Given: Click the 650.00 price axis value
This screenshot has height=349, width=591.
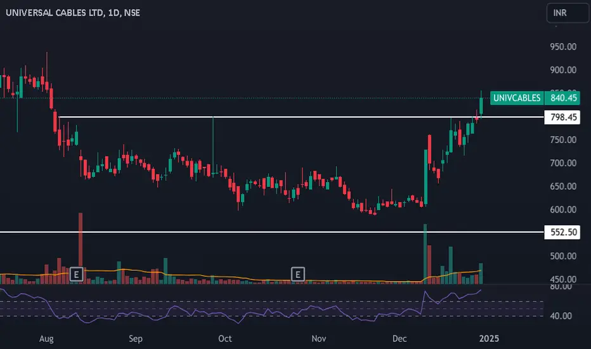Looking at the screenshot, I should (562, 187).
